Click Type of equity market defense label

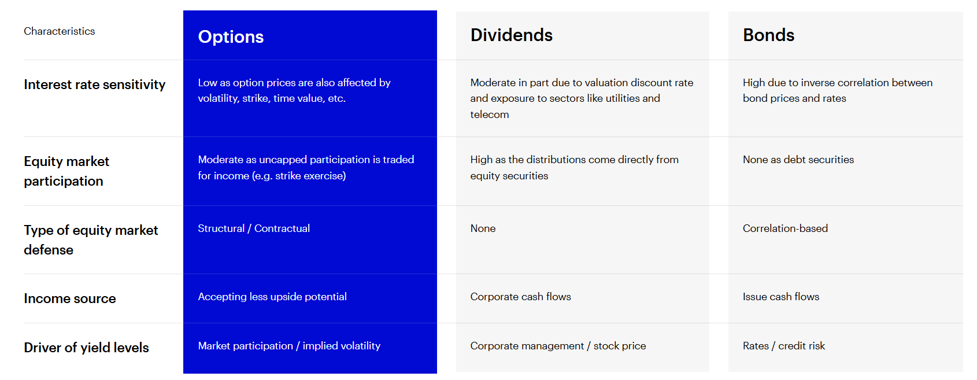[x=91, y=240]
